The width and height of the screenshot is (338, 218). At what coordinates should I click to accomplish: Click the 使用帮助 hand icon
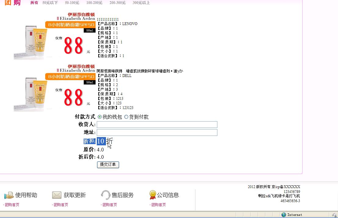pyautogui.click(x=9, y=195)
